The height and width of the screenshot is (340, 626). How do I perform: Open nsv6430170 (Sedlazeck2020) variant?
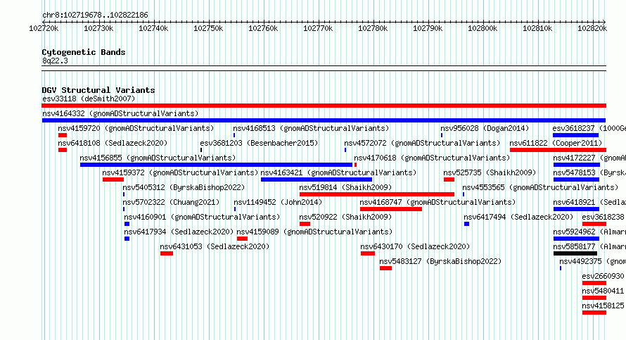[415, 246]
